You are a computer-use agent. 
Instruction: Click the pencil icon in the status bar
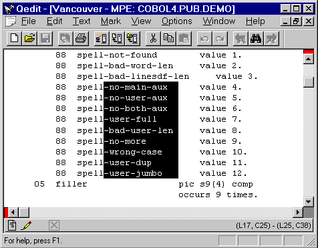coord(26,225)
